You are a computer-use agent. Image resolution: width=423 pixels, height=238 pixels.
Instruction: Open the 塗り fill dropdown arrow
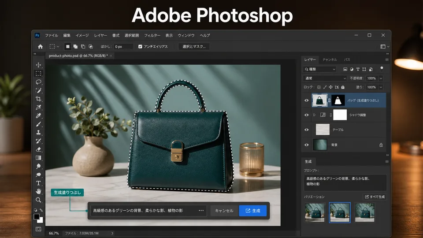coord(381,87)
